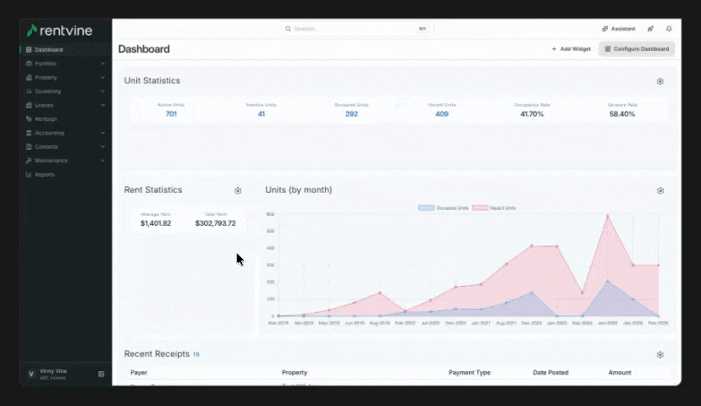Focus the Search input field

tap(354, 29)
